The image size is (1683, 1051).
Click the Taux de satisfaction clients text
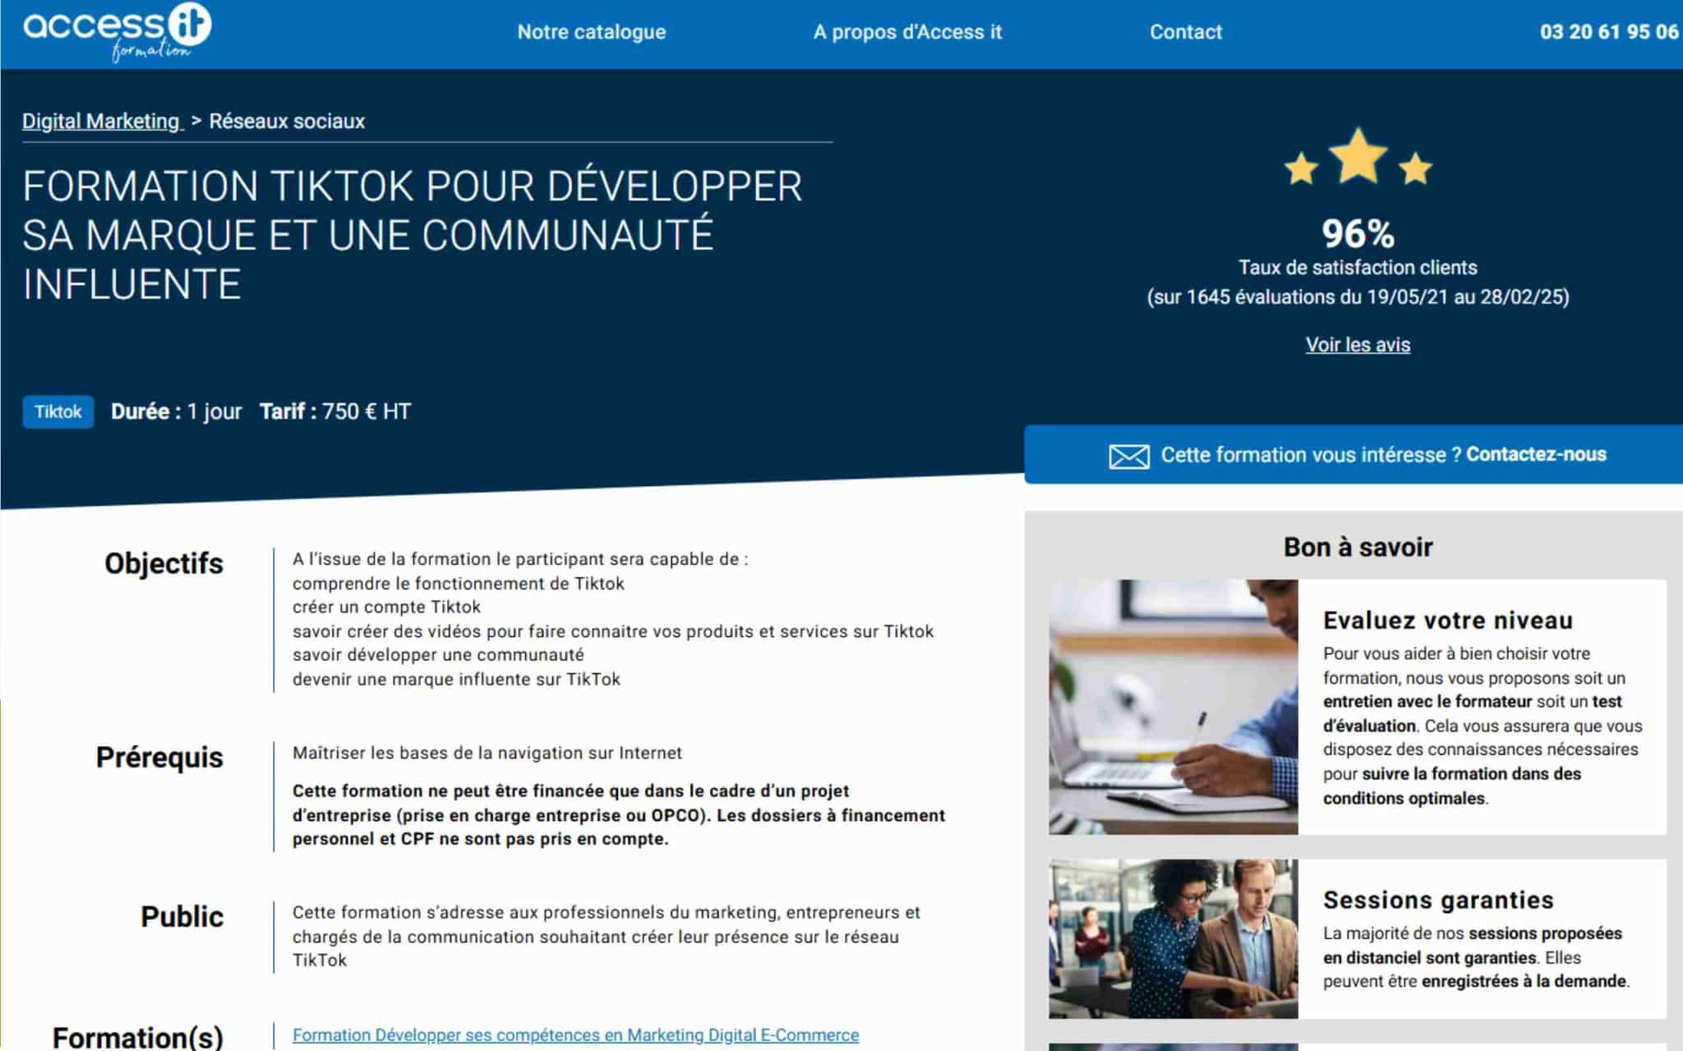point(1358,268)
